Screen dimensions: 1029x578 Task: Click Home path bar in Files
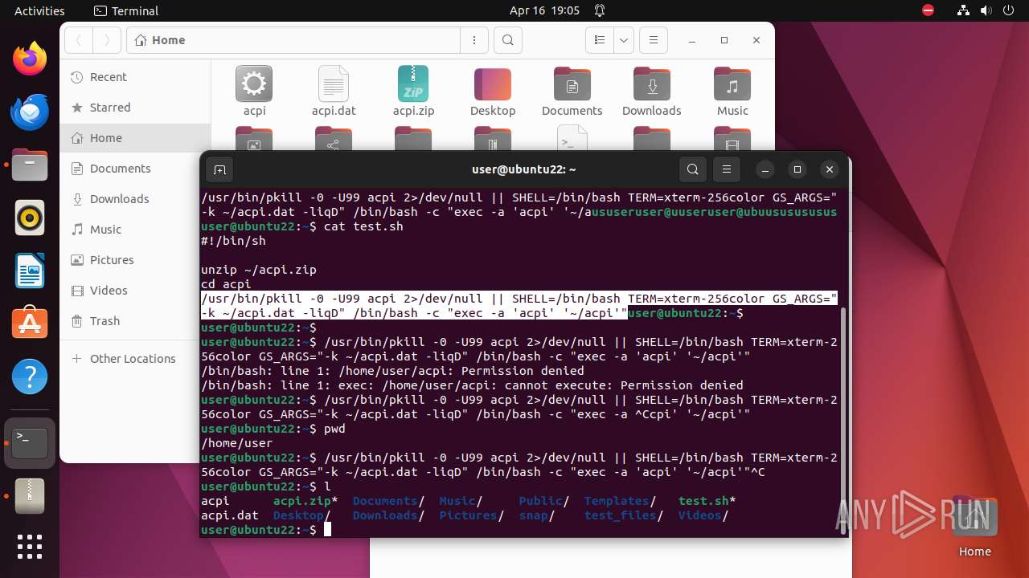click(293, 40)
